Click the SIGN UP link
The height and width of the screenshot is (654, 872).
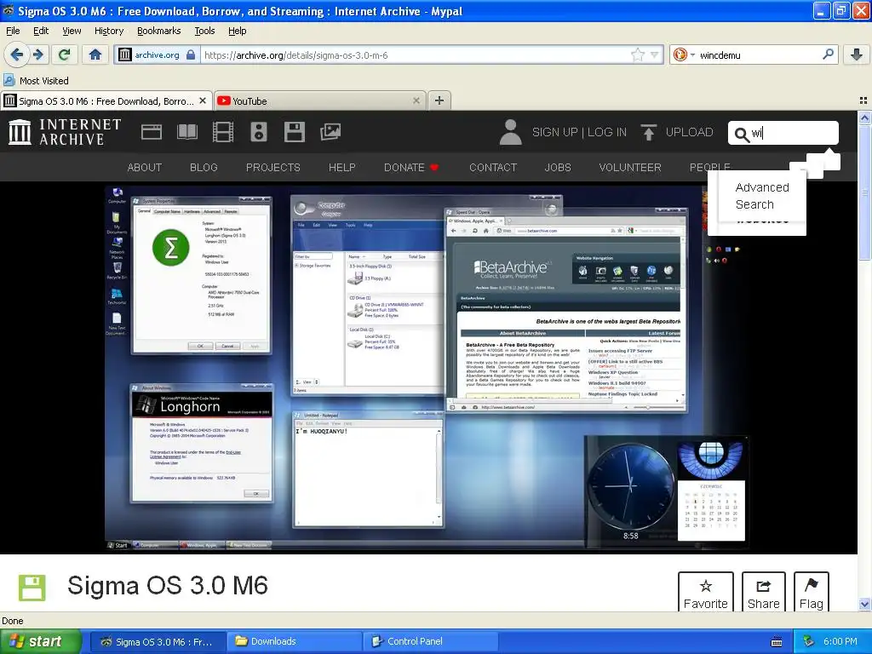click(x=555, y=132)
